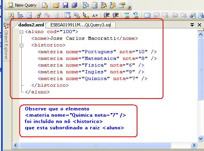Click the cursor pointer highlight icon

[x=86, y=15]
